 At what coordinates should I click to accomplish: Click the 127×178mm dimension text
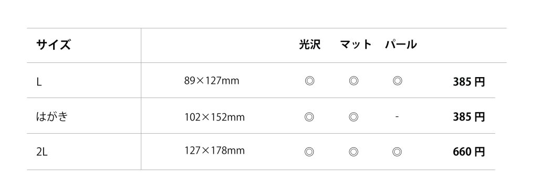(214, 151)
